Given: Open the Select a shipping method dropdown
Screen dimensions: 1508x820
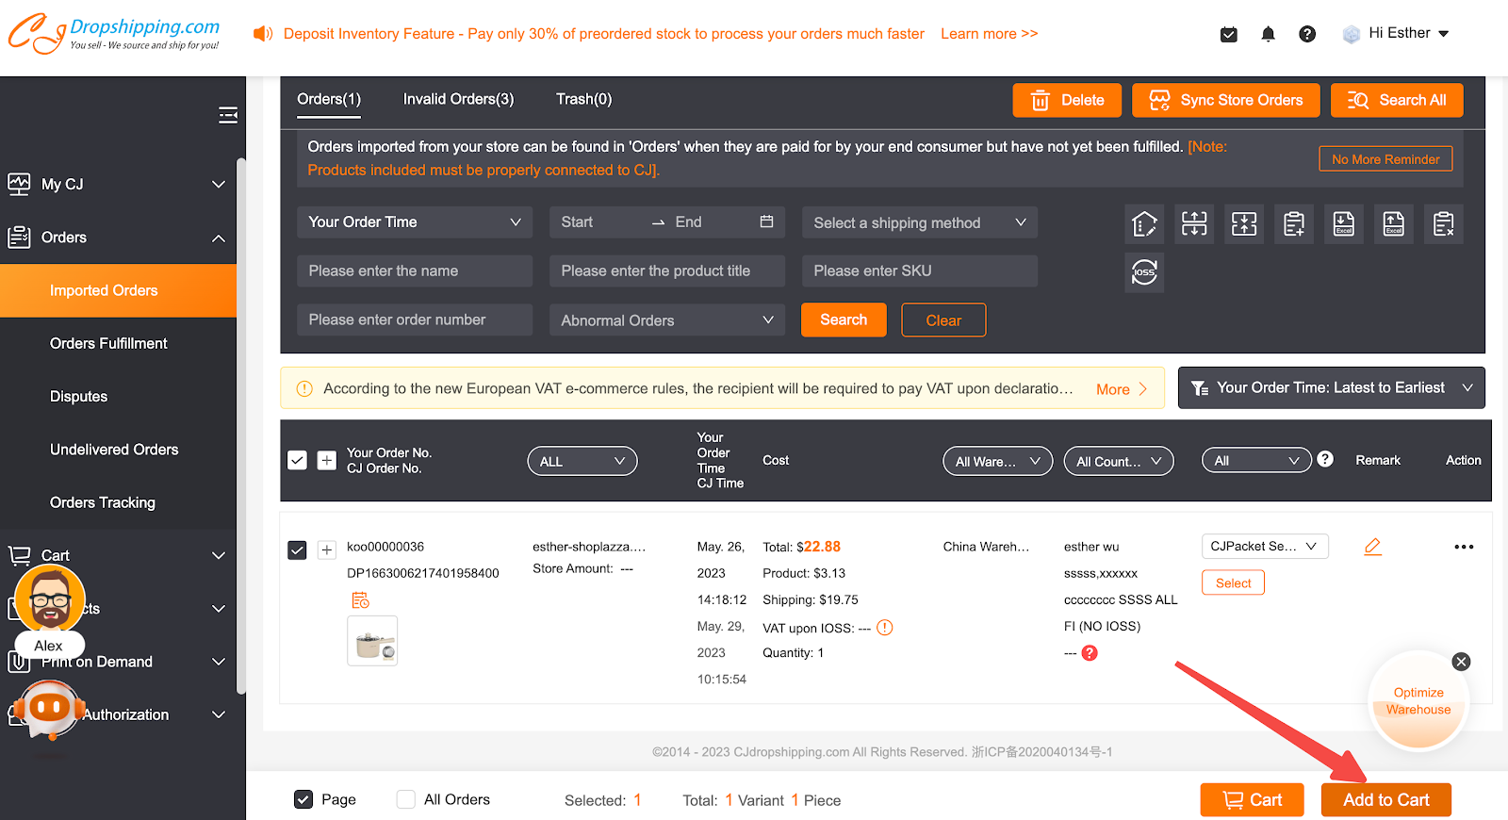Looking at the screenshot, I should click(920, 222).
